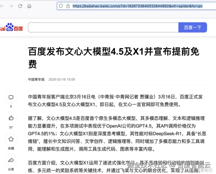Image resolution: width=216 pixels, height=174 pixels.
Task: Click the article headline 百度发布文心大模型4.5及X1
Action: [114, 58]
